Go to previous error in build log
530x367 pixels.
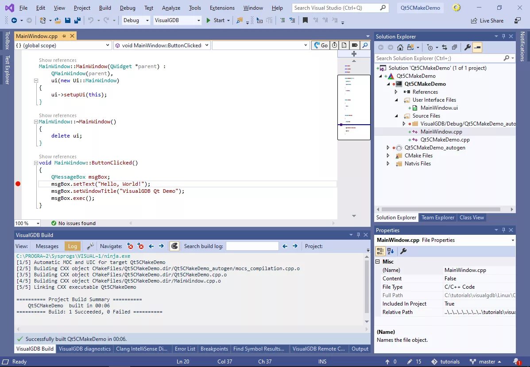click(x=130, y=246)
